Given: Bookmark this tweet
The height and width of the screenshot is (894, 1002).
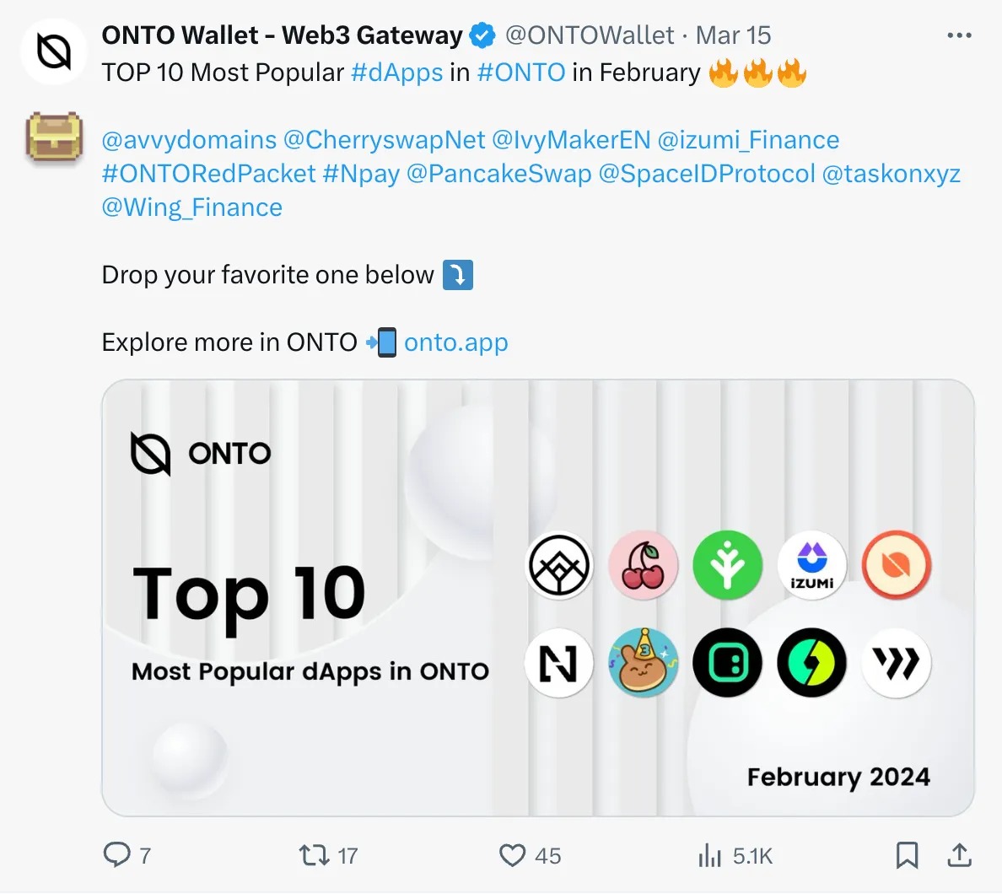Looking at the screenshot, I should pos(907,855).
